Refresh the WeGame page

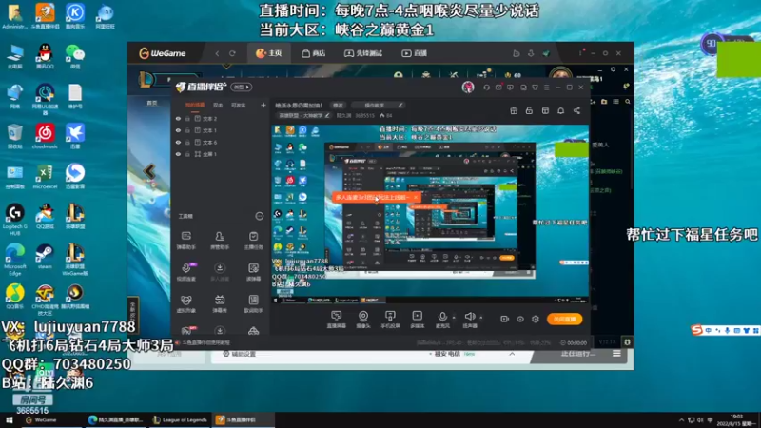point(232,53)
